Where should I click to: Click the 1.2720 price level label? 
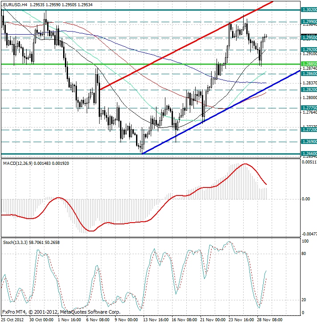(x=309, y=130)
